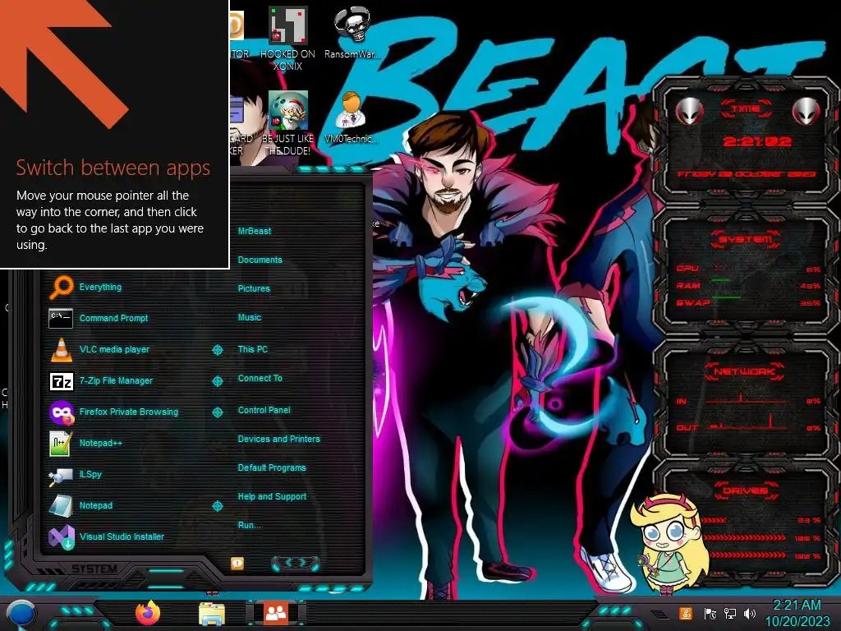Click the SYSTEM label on the Start menu frame

94,569
